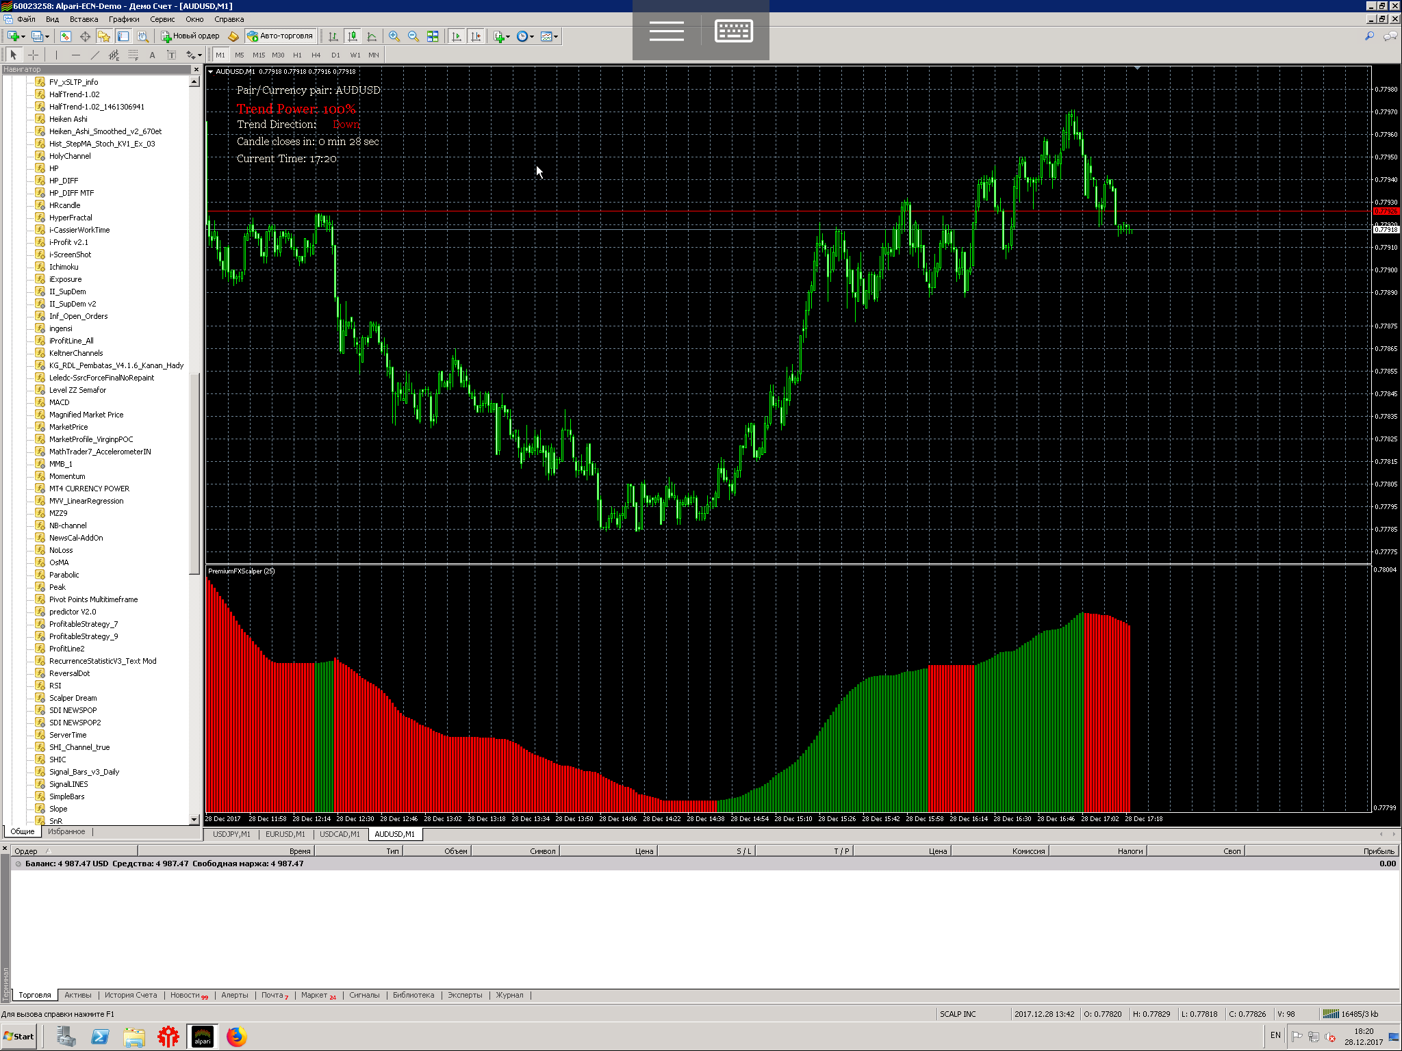Screen dimensions: 1402x1051
Task: Expand the periodicity dropdown arrow
Action: tap(532, 37)
